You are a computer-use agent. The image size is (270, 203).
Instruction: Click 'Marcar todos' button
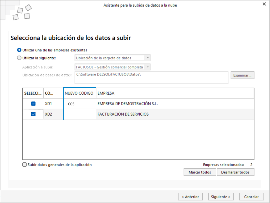(200, 172)
